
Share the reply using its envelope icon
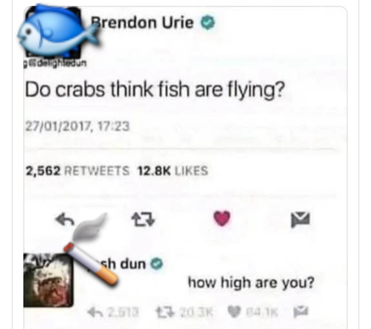tap(301, 311)
